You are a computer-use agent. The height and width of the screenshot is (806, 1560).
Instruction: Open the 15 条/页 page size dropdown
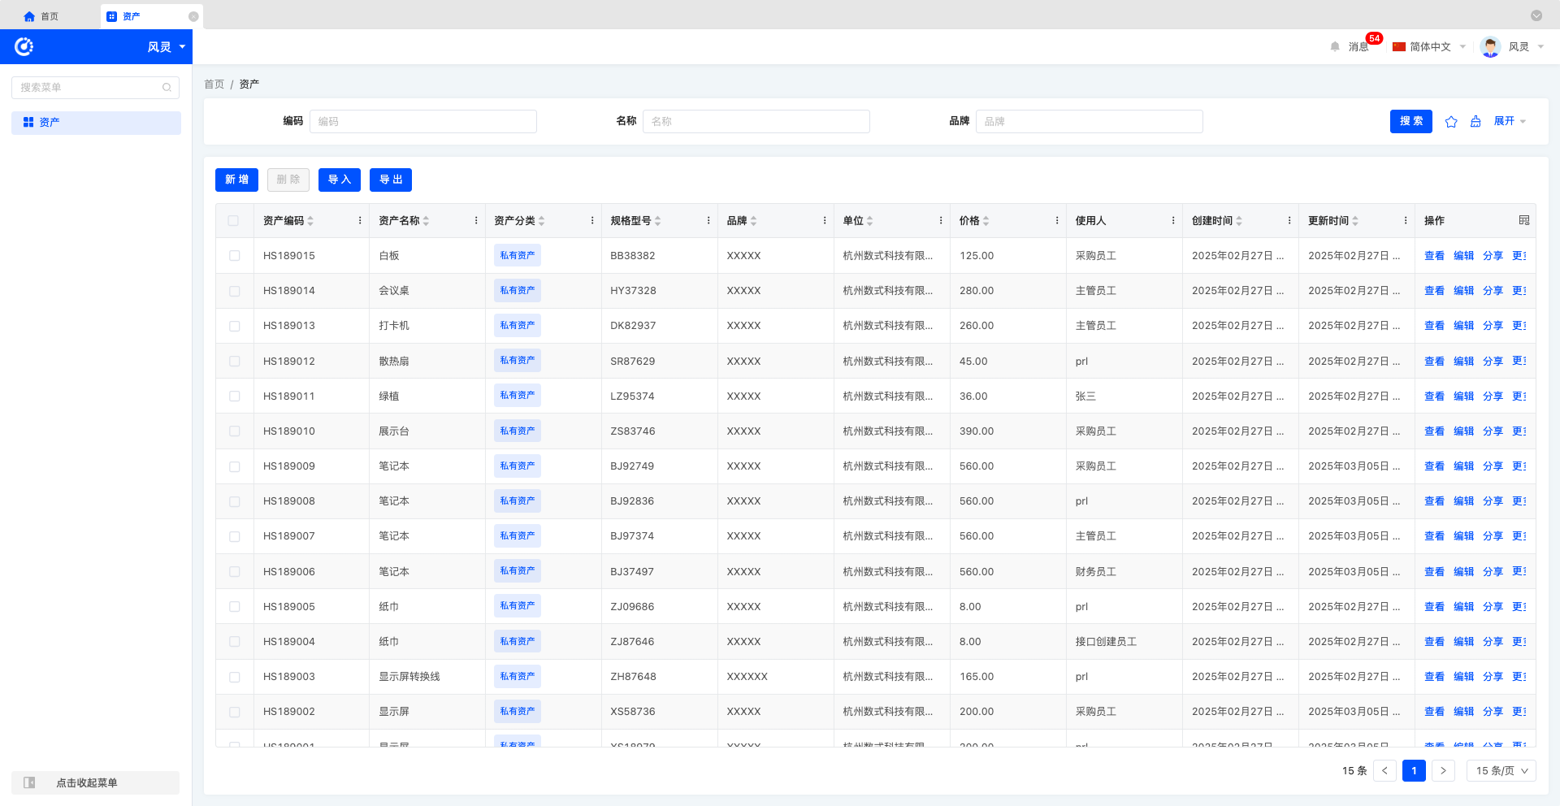(x=1501, y=771)
